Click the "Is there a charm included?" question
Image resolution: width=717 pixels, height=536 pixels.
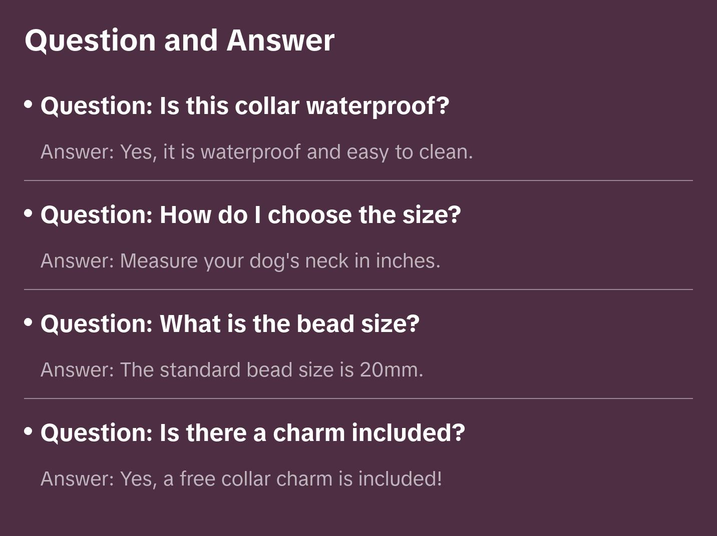click(253, 433)
